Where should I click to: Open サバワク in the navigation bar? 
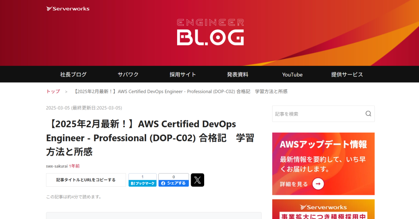[128, 75]
